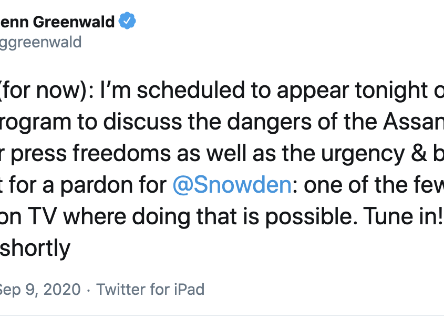Viewport: 444px width, 318px height.
Task: Click the Sep 9, 2020 timestamp
Action: coord(40,290)
